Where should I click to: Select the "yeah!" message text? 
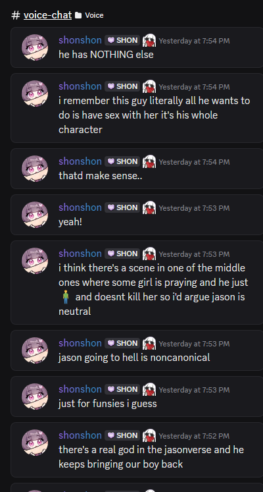(70, 222)
